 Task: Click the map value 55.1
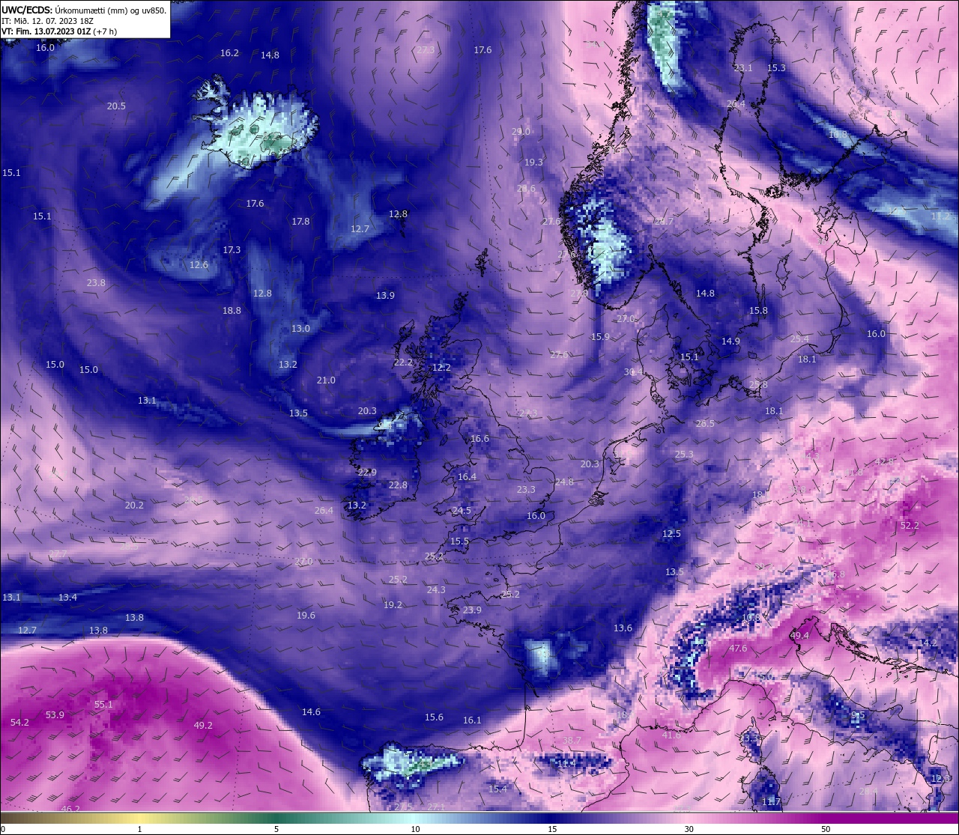click(x=103, y=705)
